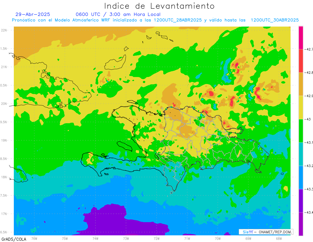Click the '-43.2' legend value
The width and height of the screenshot is (313, 242).
point(309,166)
